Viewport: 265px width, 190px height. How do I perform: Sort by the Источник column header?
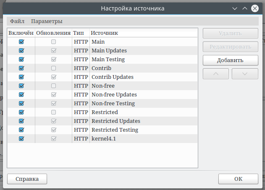105,33
